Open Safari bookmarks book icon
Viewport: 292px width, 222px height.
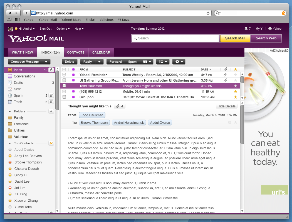(x=9, y=20)
